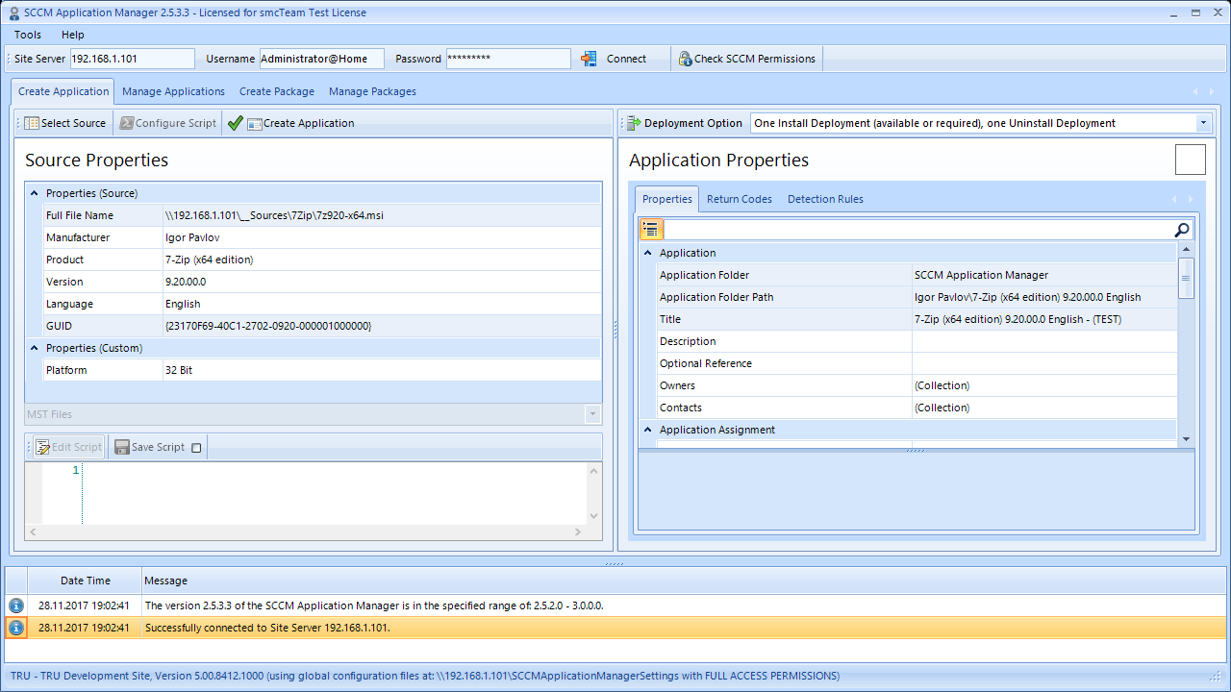
Task: Click the Select Source button
Action: (64, 123)
